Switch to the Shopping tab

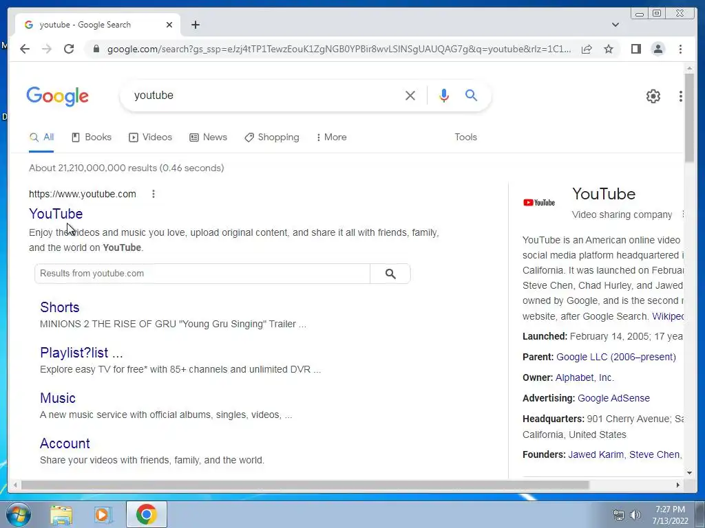pyautogui.click(x=272, y=137)
